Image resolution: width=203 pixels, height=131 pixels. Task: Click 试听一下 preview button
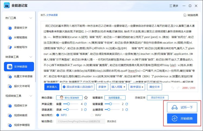(x=182, y=107)
